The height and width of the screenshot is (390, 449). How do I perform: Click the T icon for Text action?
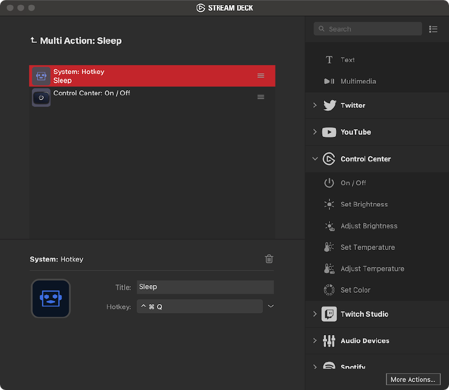click(329, 60)
